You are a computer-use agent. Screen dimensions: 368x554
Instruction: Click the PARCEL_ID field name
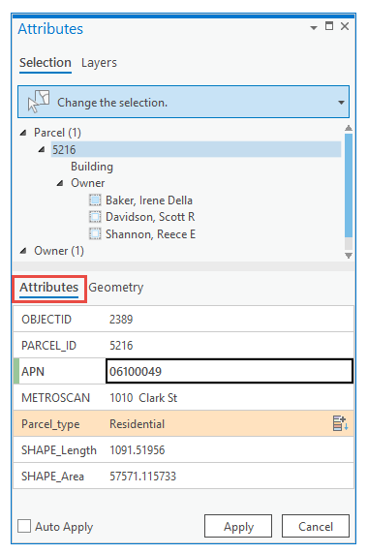point(48,346)
